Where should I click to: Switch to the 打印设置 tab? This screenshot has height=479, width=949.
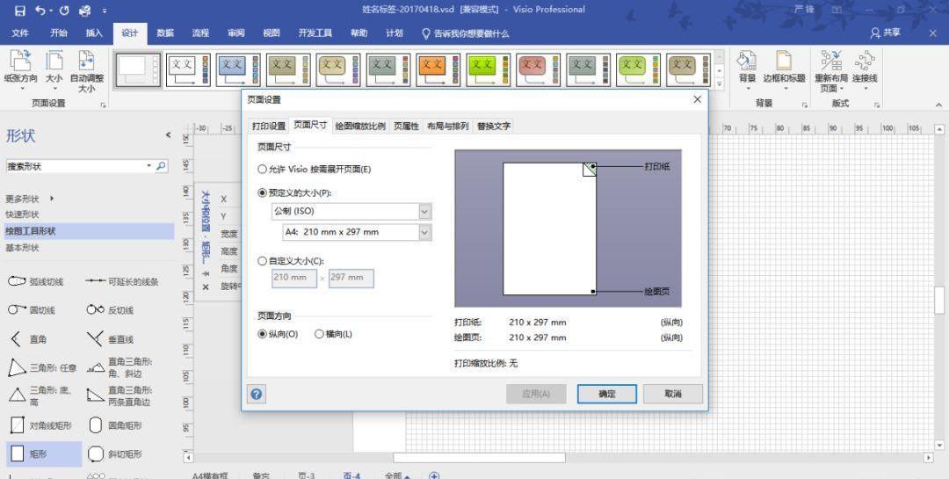(269, 126)
